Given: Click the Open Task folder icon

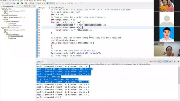Looking at the screenshot, I should (40, 3).
